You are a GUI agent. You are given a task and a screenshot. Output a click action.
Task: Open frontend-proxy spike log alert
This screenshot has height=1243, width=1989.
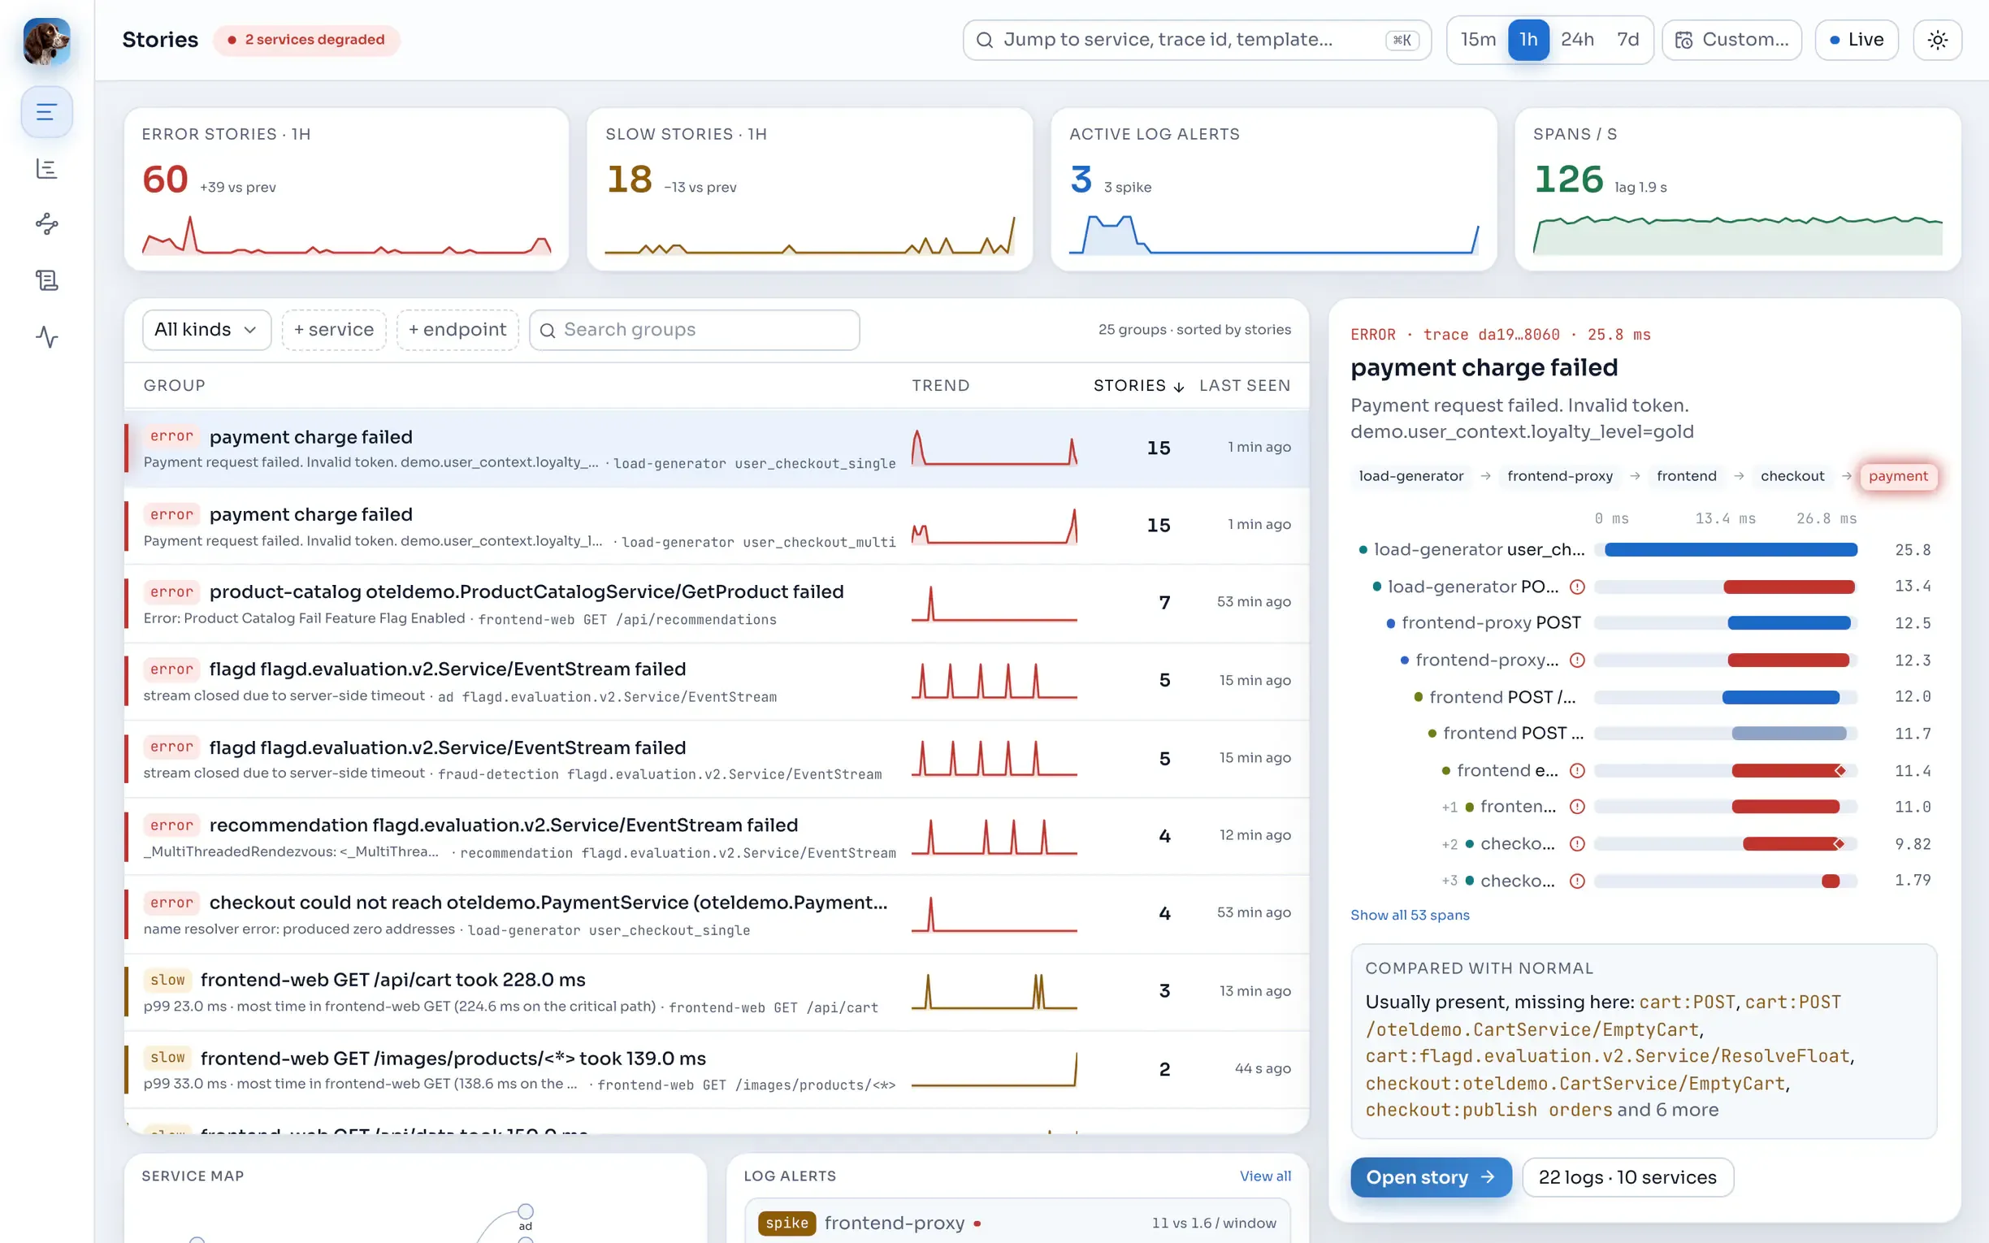[x=1017, y=1222]
